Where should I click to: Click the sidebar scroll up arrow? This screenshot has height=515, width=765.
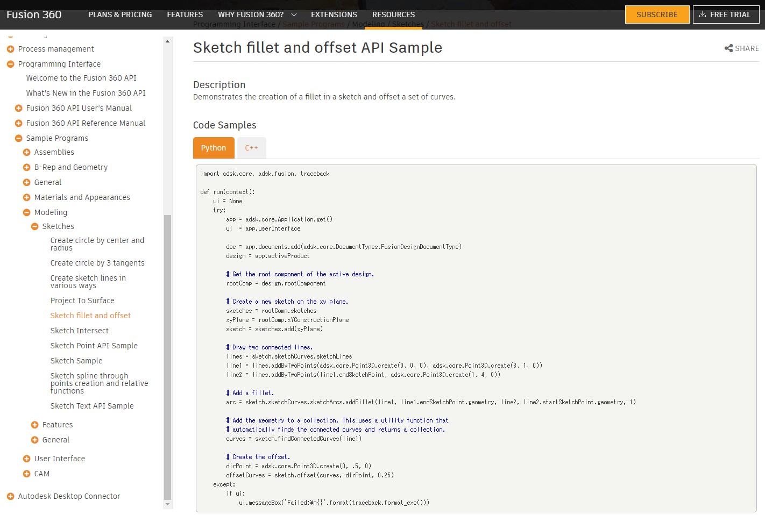pos(167,41)
